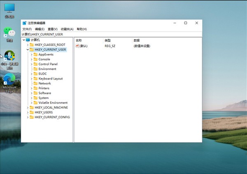Open the 此电脑 (This PC) desktop icon

(x=9, y=9)
